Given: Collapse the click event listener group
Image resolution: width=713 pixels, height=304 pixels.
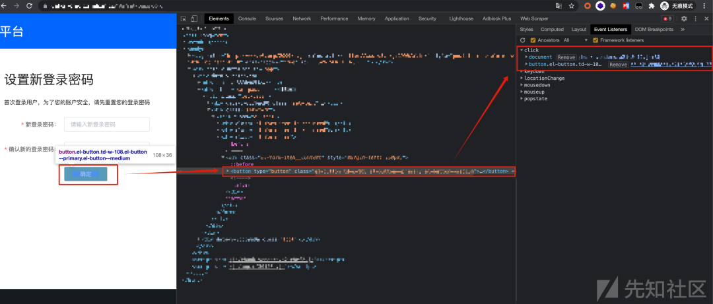Looking at the screenshot, I should click(522, 50).
